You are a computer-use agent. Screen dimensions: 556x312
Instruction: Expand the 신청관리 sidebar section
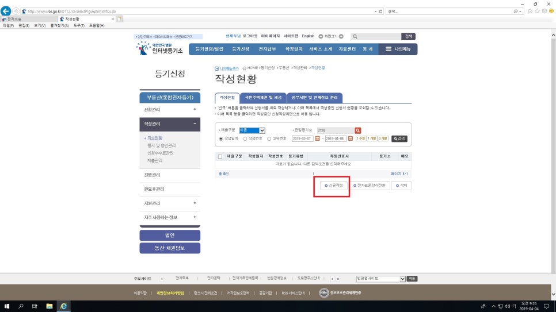195,109
